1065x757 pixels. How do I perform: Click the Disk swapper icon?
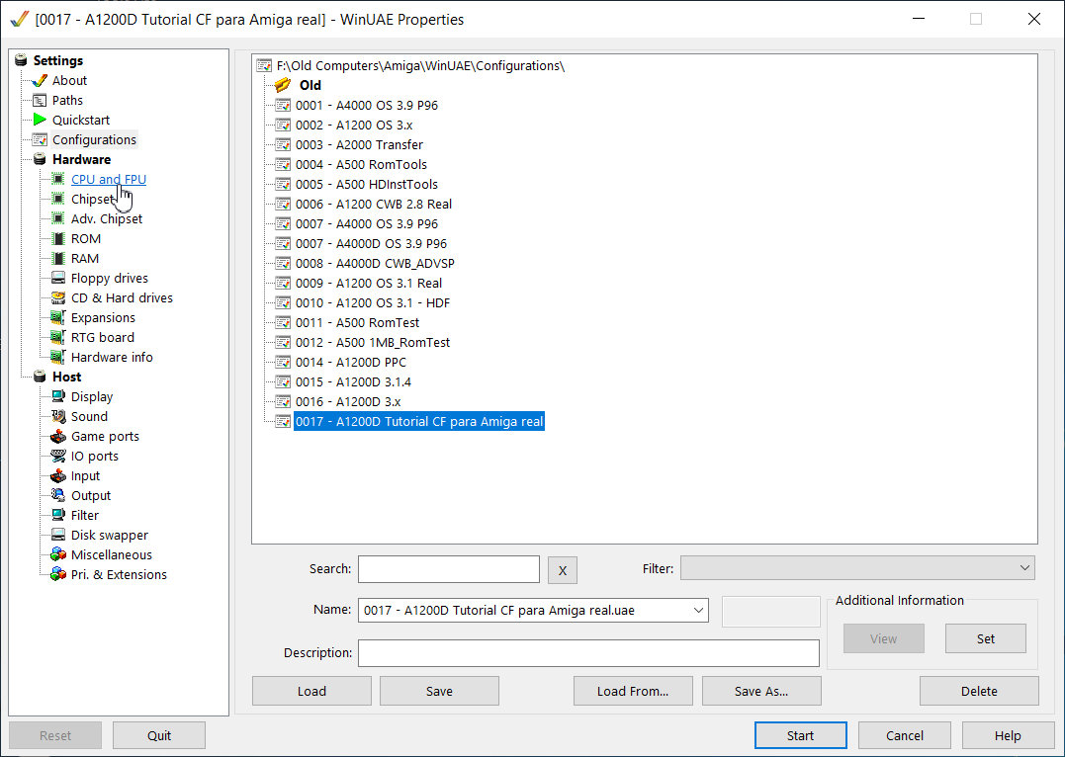[58, 535]
